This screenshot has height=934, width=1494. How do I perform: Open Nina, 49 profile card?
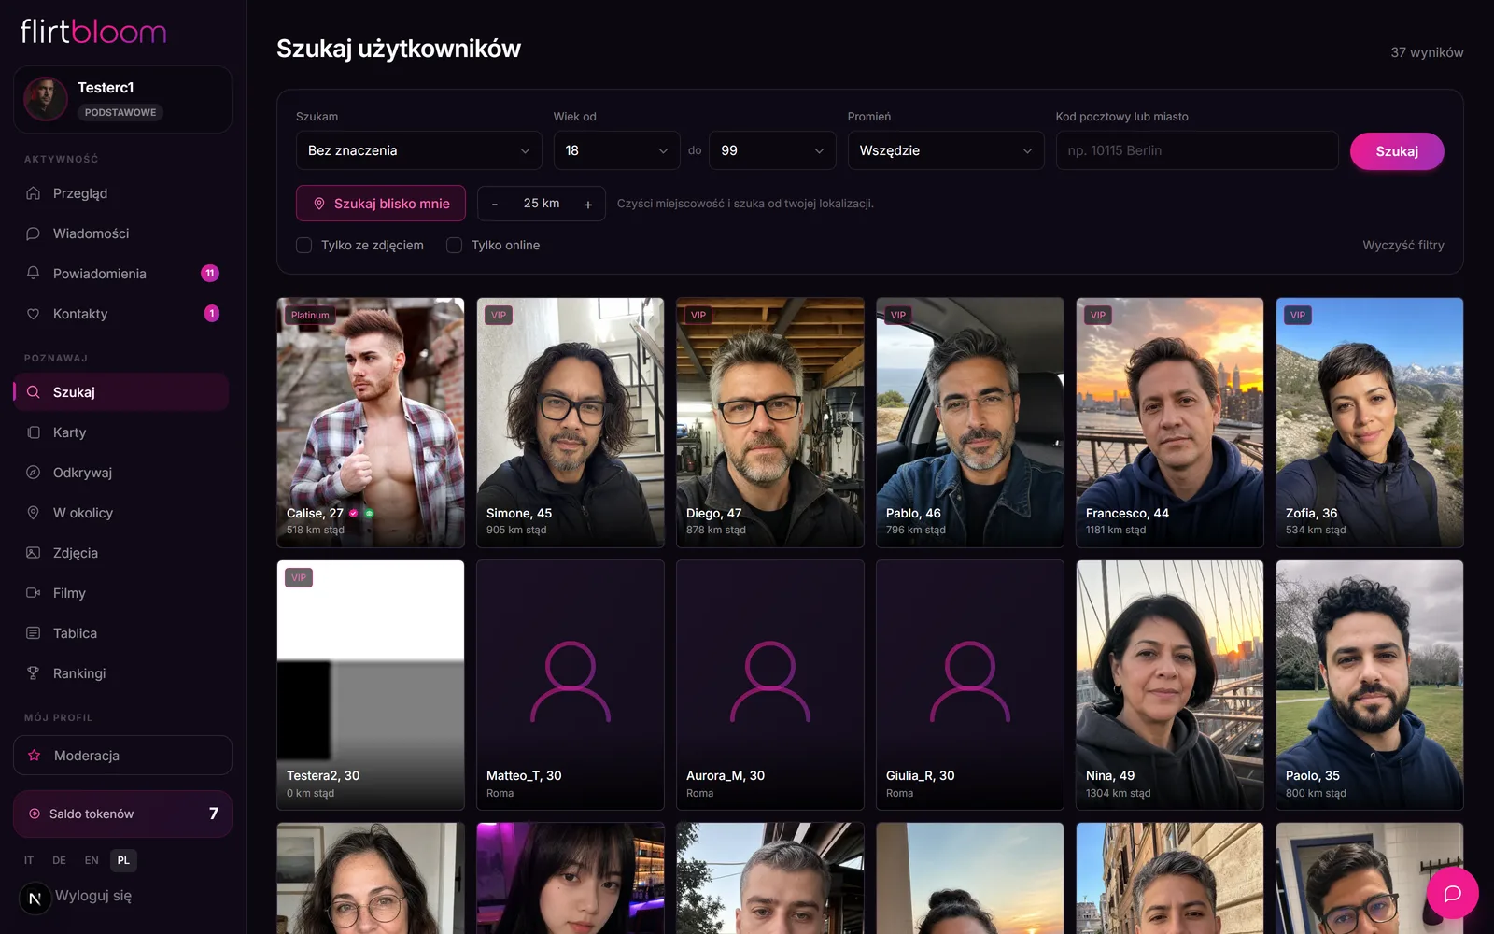pos(1170,685)
